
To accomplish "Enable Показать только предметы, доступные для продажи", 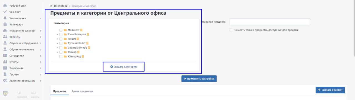I will click(231, 30).
